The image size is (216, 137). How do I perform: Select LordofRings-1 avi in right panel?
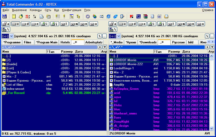(x=159, y=68)
